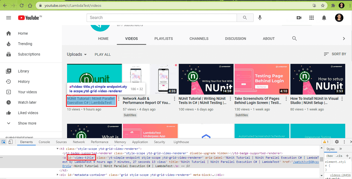Switch to the PLAYLISTS channel tab

[163, 39]
